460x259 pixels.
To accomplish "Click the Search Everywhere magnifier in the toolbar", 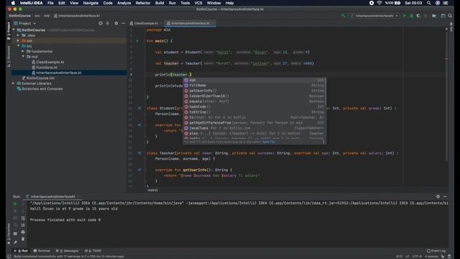I will pyautogui.click(x=450, y=16).
